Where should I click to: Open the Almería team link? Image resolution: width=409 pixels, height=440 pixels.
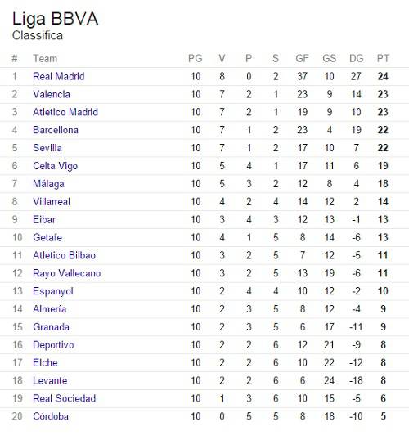(x=50, y=309)
